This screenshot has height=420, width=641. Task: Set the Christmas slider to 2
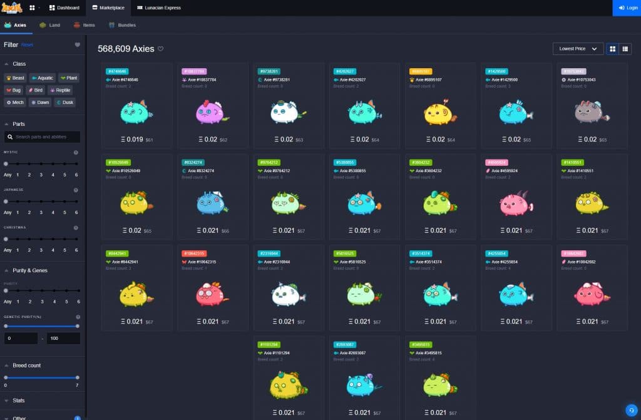29,239
